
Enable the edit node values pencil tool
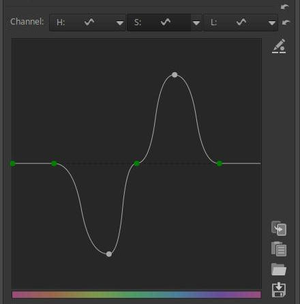(279, 46)
